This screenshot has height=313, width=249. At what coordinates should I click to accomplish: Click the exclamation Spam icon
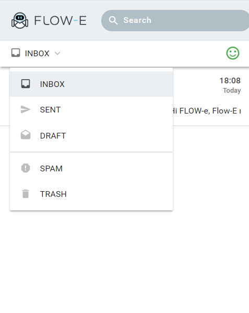pos(26,168)
